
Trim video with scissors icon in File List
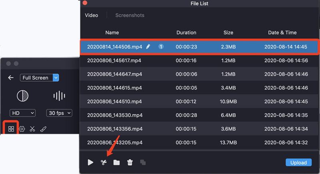pos(104,162)
